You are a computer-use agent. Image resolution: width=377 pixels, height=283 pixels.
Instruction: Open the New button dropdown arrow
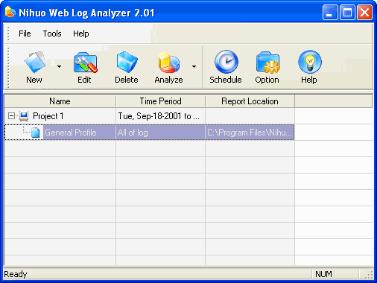coord(59,66)
